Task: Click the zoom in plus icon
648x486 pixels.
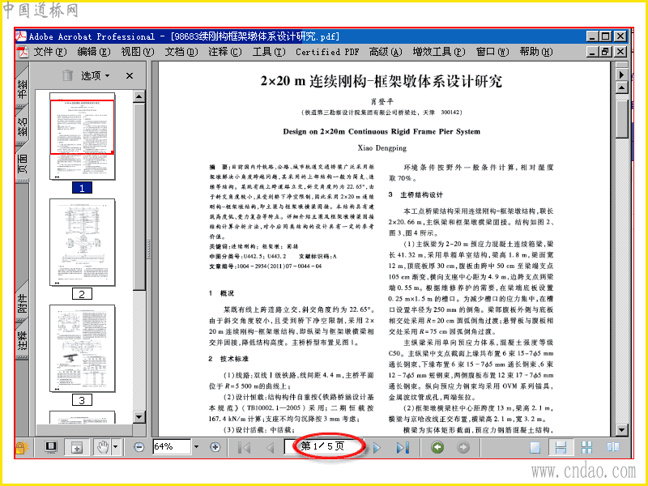Action: pos(215,447)
